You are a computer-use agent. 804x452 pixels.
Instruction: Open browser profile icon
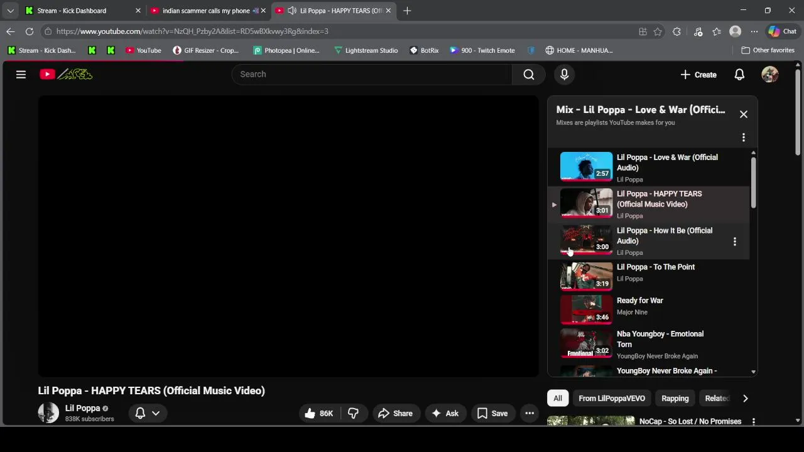pos(735,31)
